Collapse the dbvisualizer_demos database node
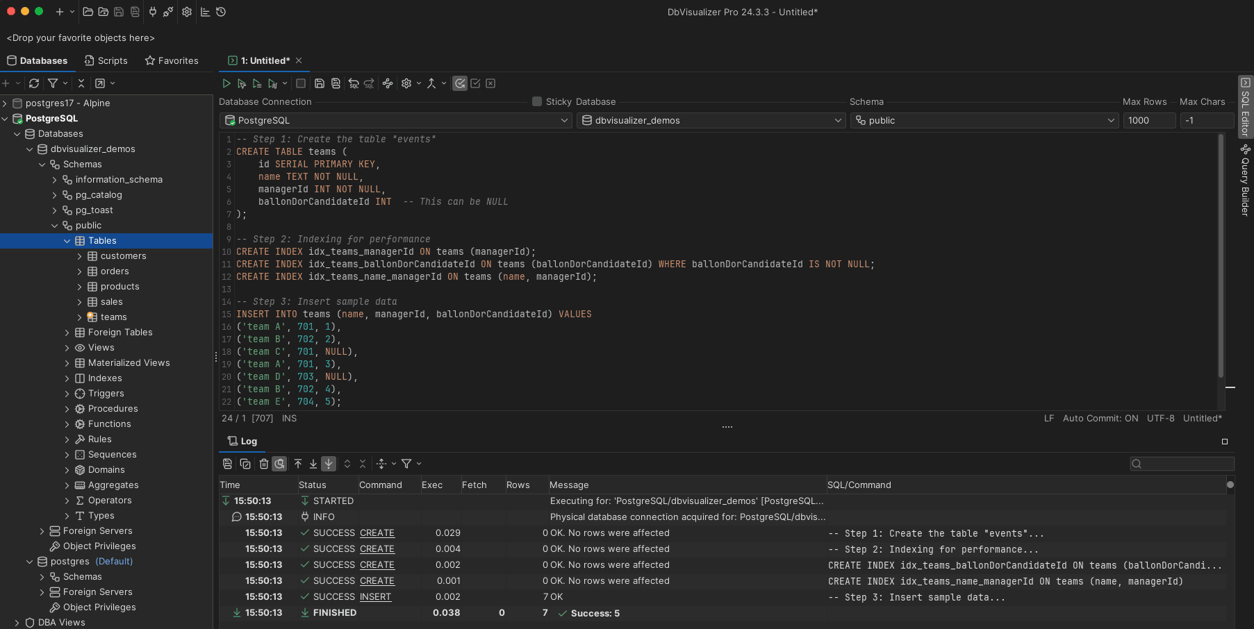 [30, 149]
